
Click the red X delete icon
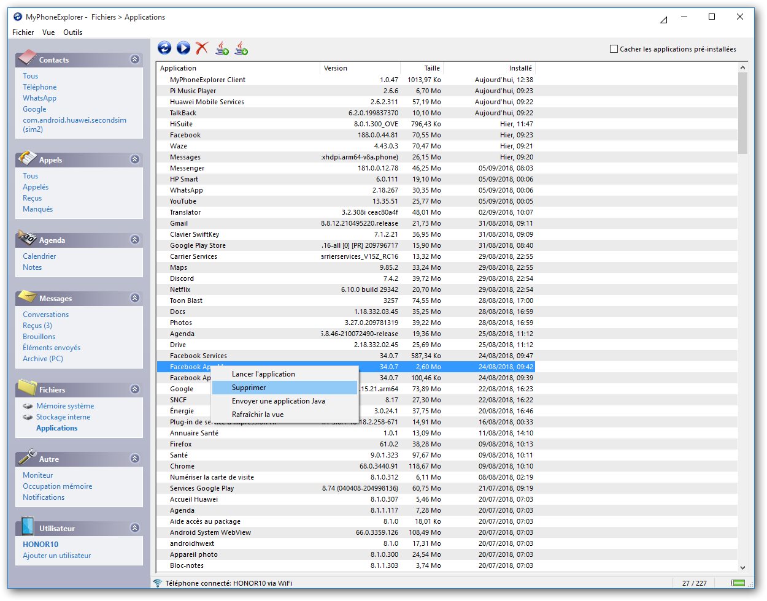click(202, 48)
